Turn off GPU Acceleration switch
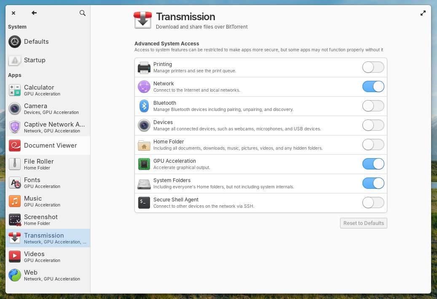437x299 pixels. click(x=373, y=164)
